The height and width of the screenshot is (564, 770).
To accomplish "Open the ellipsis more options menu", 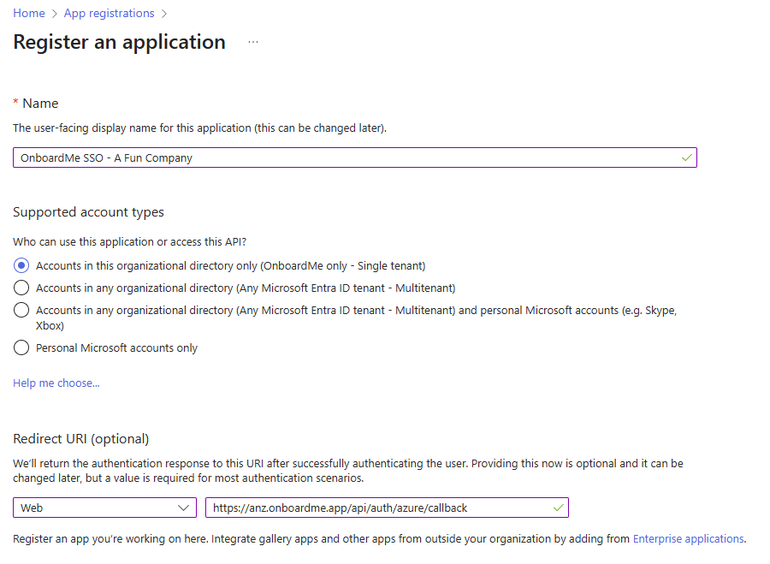I will tap(253, 42).
